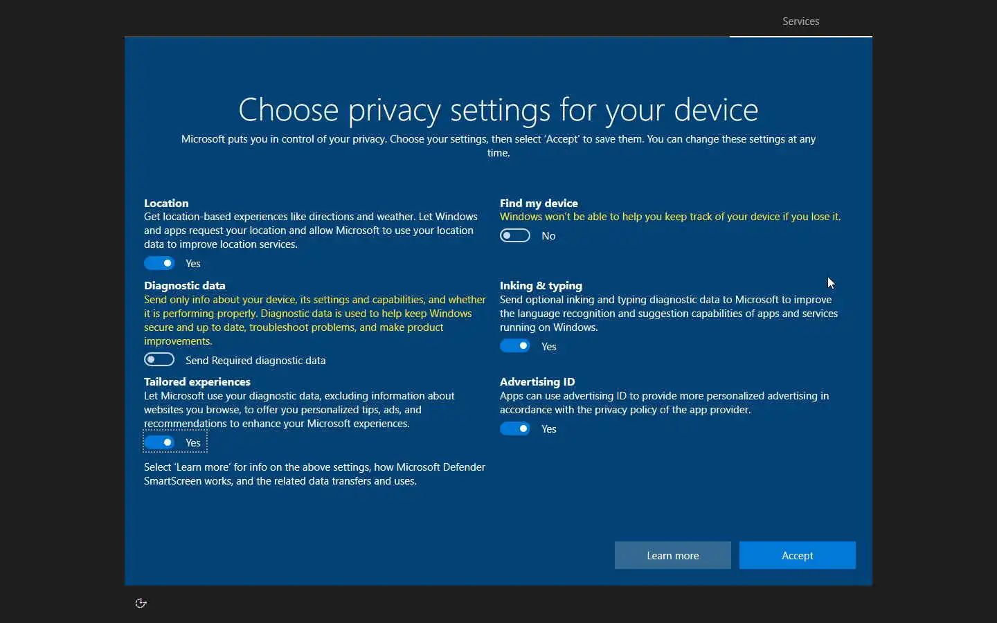The width and height of the screenshot is (997, 623).
Task: Click the 'Choose privacy settings for your device' title
Action: pos(498,109)
